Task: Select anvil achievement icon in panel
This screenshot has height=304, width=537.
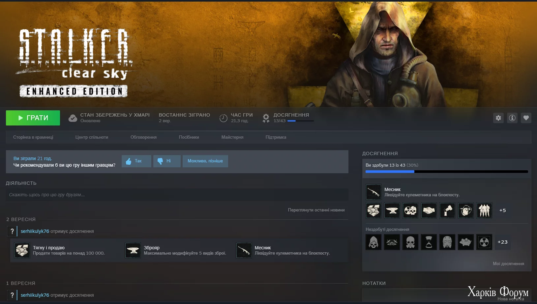Action: click(392, 210)
